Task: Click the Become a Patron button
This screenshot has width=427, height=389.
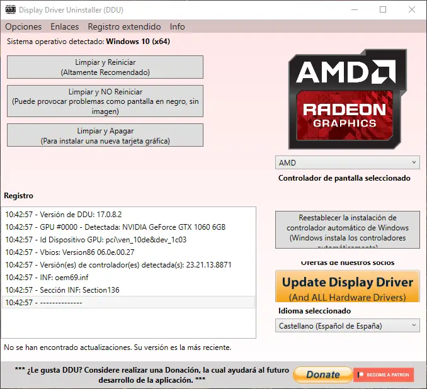Action: pos(384,375)
